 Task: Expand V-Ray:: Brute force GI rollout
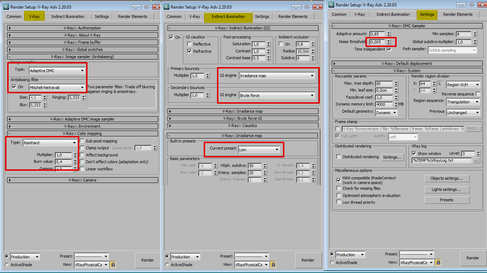(243, 118)
